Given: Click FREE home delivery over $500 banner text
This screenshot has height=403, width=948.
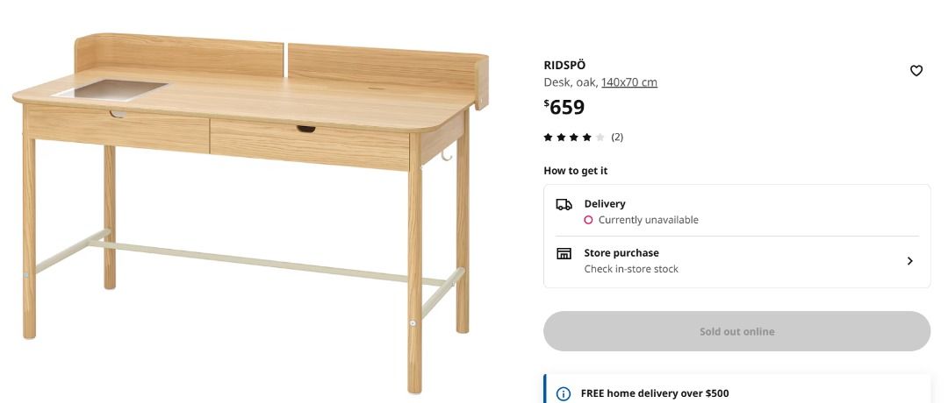Looking at the screenshot, I should 655,393.
